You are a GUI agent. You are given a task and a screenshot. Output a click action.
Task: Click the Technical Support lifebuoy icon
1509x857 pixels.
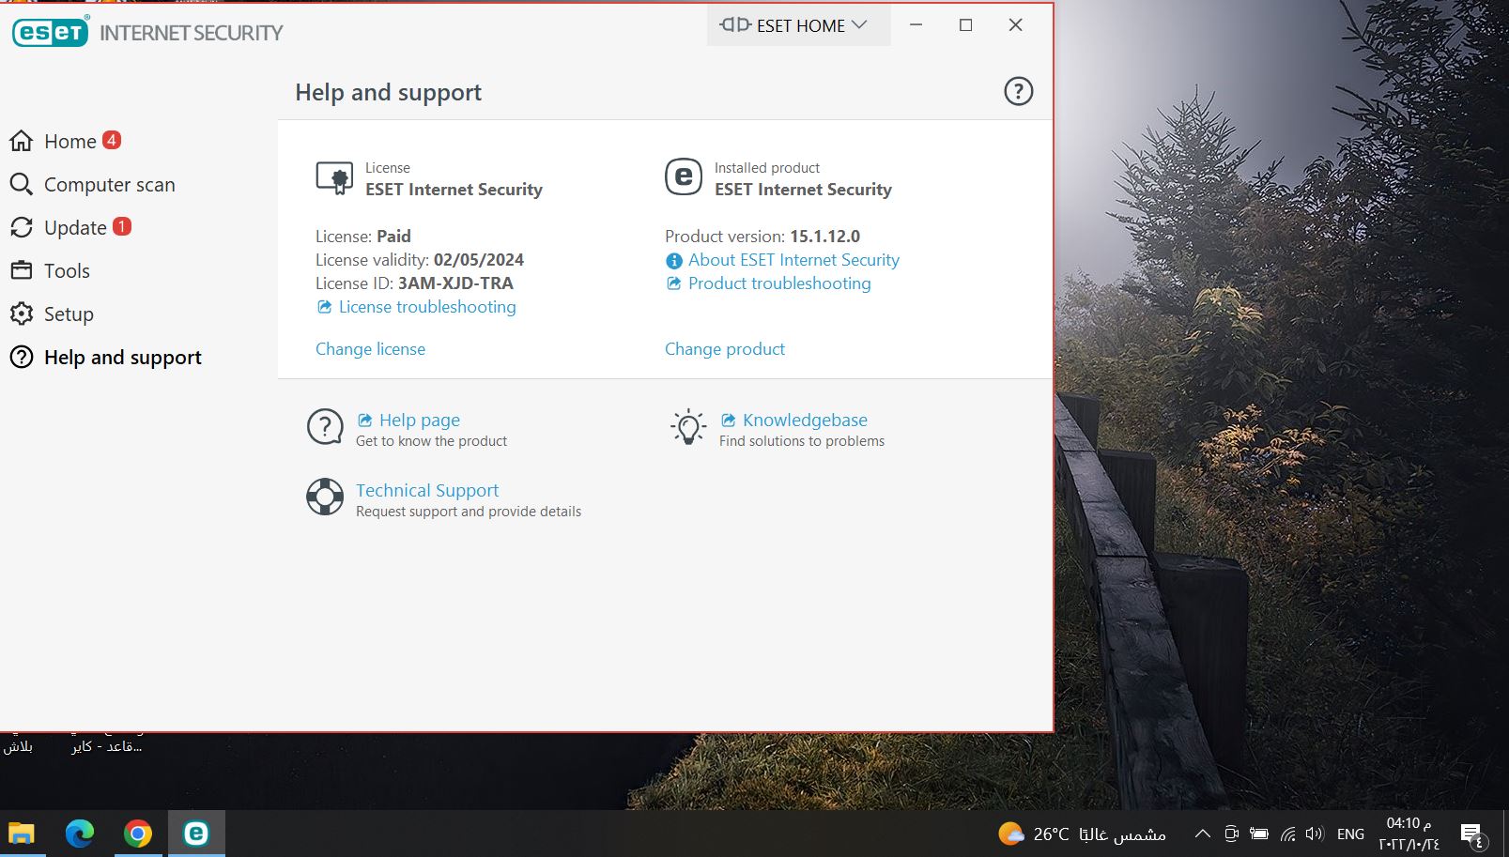325,497
